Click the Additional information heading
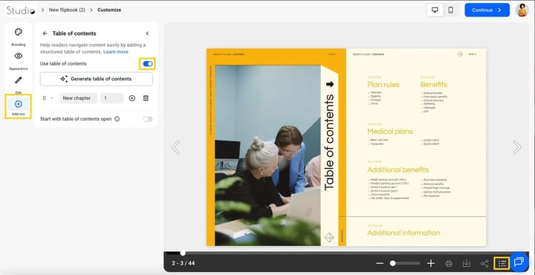This screenshot has width=535, height=275. point(403,233)
